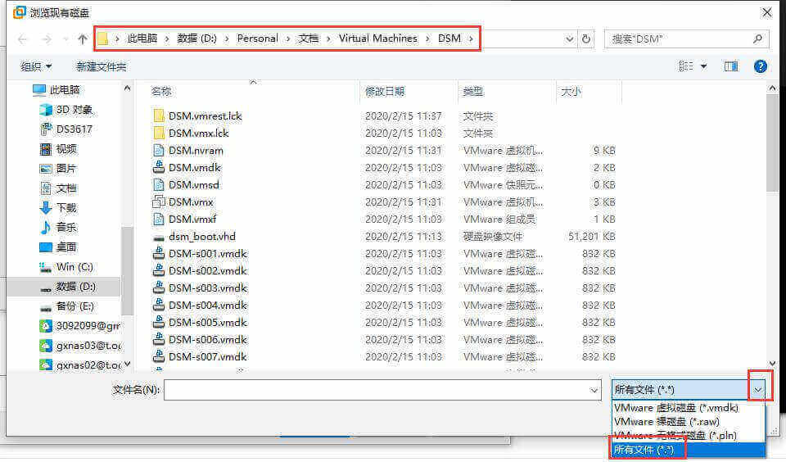The width and height of the screenshot is (786, 462).
Task: Go up one folder level arrow
Action: 83,39
